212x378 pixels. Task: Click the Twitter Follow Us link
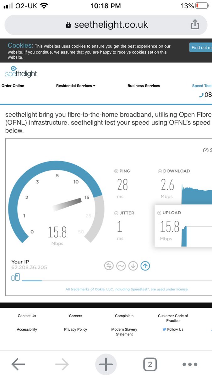pos(173,329)
